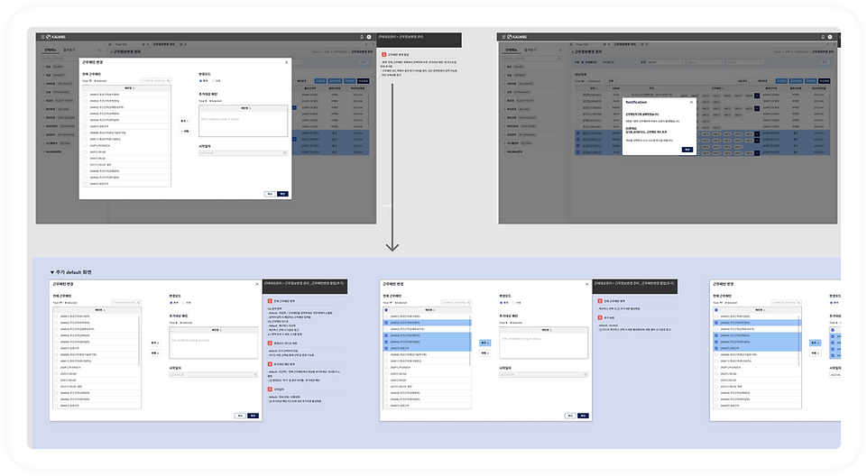The width and height of the screenshot is (867, 476).
Task: Check the PUSNZCH row in first default-section dialog
Action: pyautogui.click(x=56, y=367)
